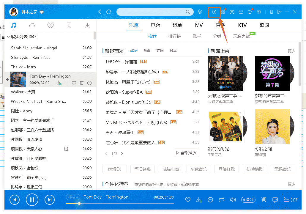Toggle the loop play mode
This screenshot has height=214, width=306.
(x=222, y=199)
